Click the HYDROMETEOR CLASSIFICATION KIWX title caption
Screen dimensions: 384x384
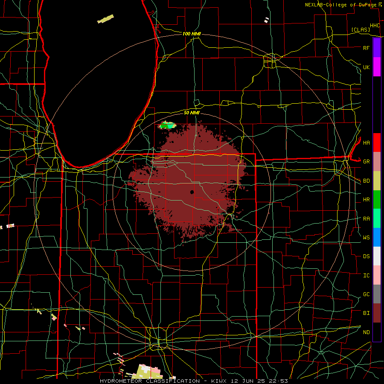tap(194, 381)
